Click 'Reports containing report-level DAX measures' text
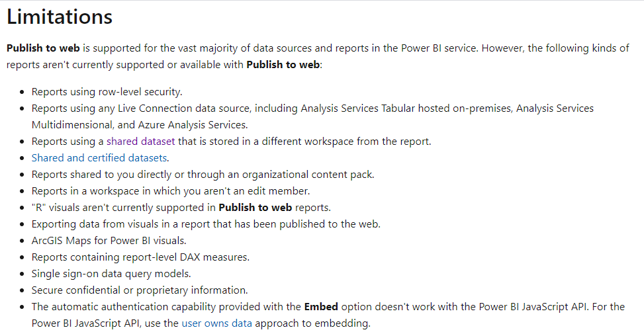 point(140,257)
